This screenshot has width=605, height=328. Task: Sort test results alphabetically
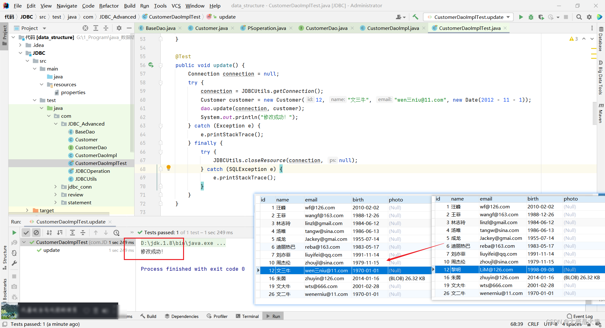pyautogui.click(x=49, y=233)
